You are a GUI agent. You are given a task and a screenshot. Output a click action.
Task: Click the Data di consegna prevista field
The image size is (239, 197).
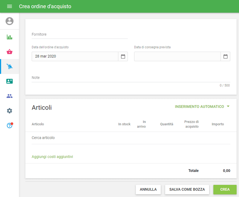coord(177,56)
